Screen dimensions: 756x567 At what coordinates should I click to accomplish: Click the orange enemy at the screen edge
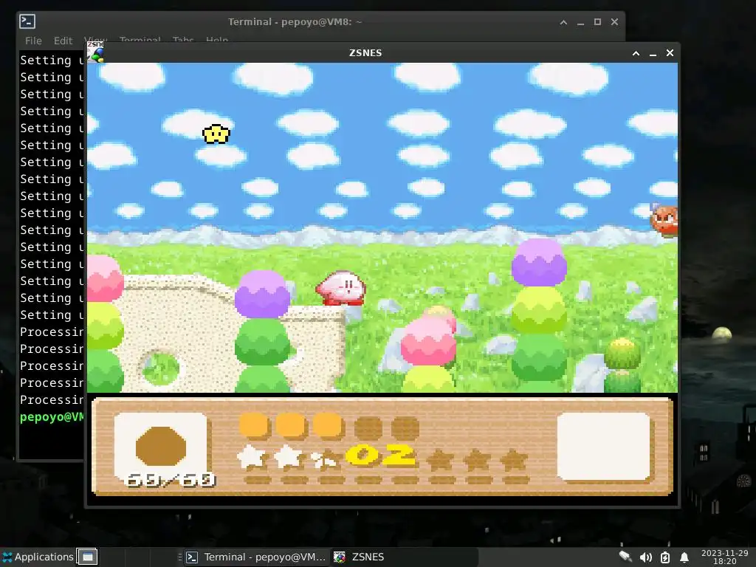pyautogui.click(x=664, y=220)
